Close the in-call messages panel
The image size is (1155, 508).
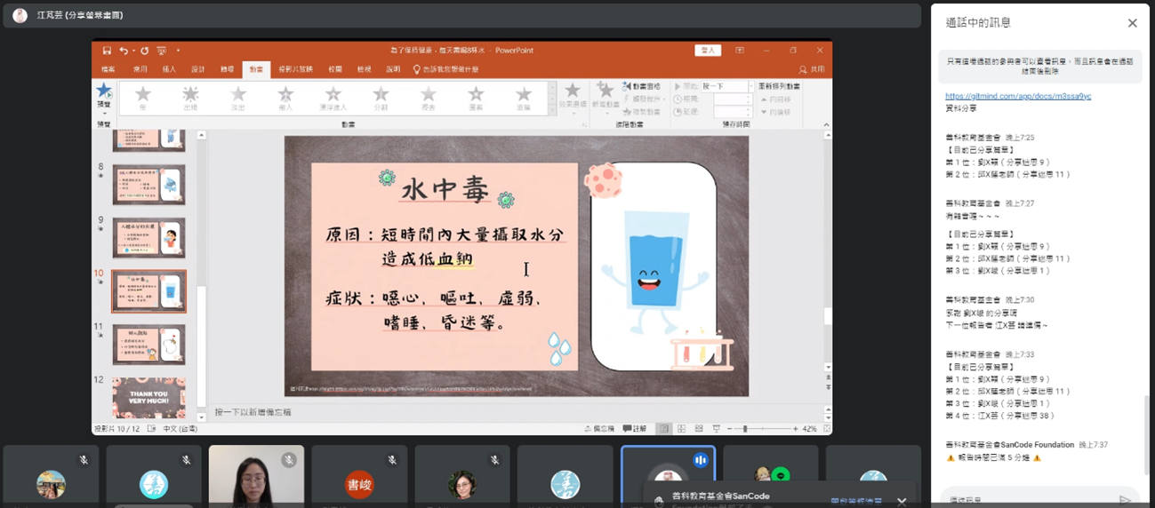pos(1132,23)
